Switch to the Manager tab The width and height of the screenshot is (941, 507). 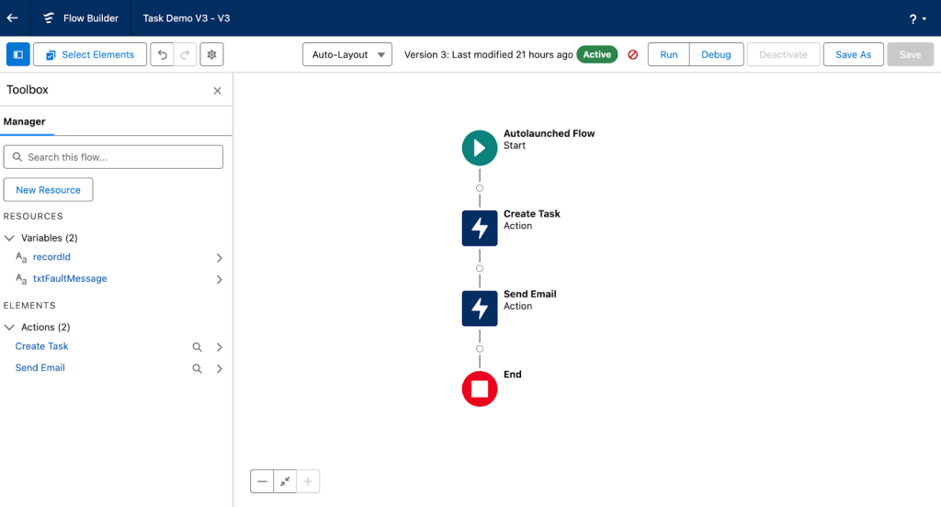[x=25, y=122]
